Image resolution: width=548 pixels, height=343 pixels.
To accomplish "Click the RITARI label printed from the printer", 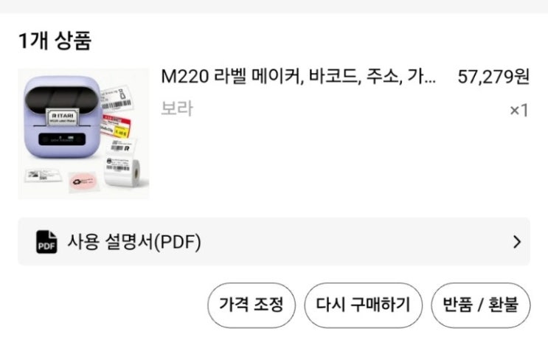I will pyautogui.click(x=63, y=117).
